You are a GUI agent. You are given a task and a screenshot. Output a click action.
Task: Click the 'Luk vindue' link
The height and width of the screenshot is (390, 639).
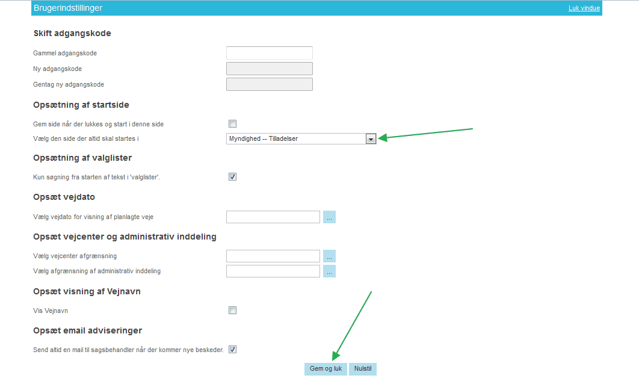click(584, 8)
